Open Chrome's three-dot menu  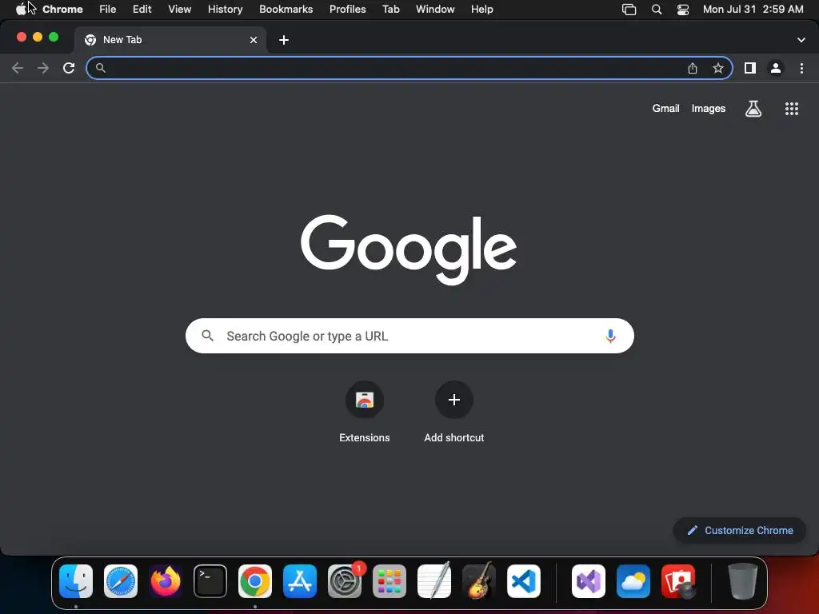(x=801, y=68)
